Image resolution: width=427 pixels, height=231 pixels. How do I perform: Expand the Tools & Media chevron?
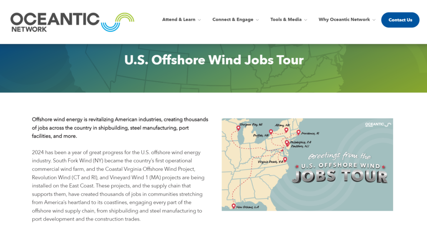[x=306, y=20]
